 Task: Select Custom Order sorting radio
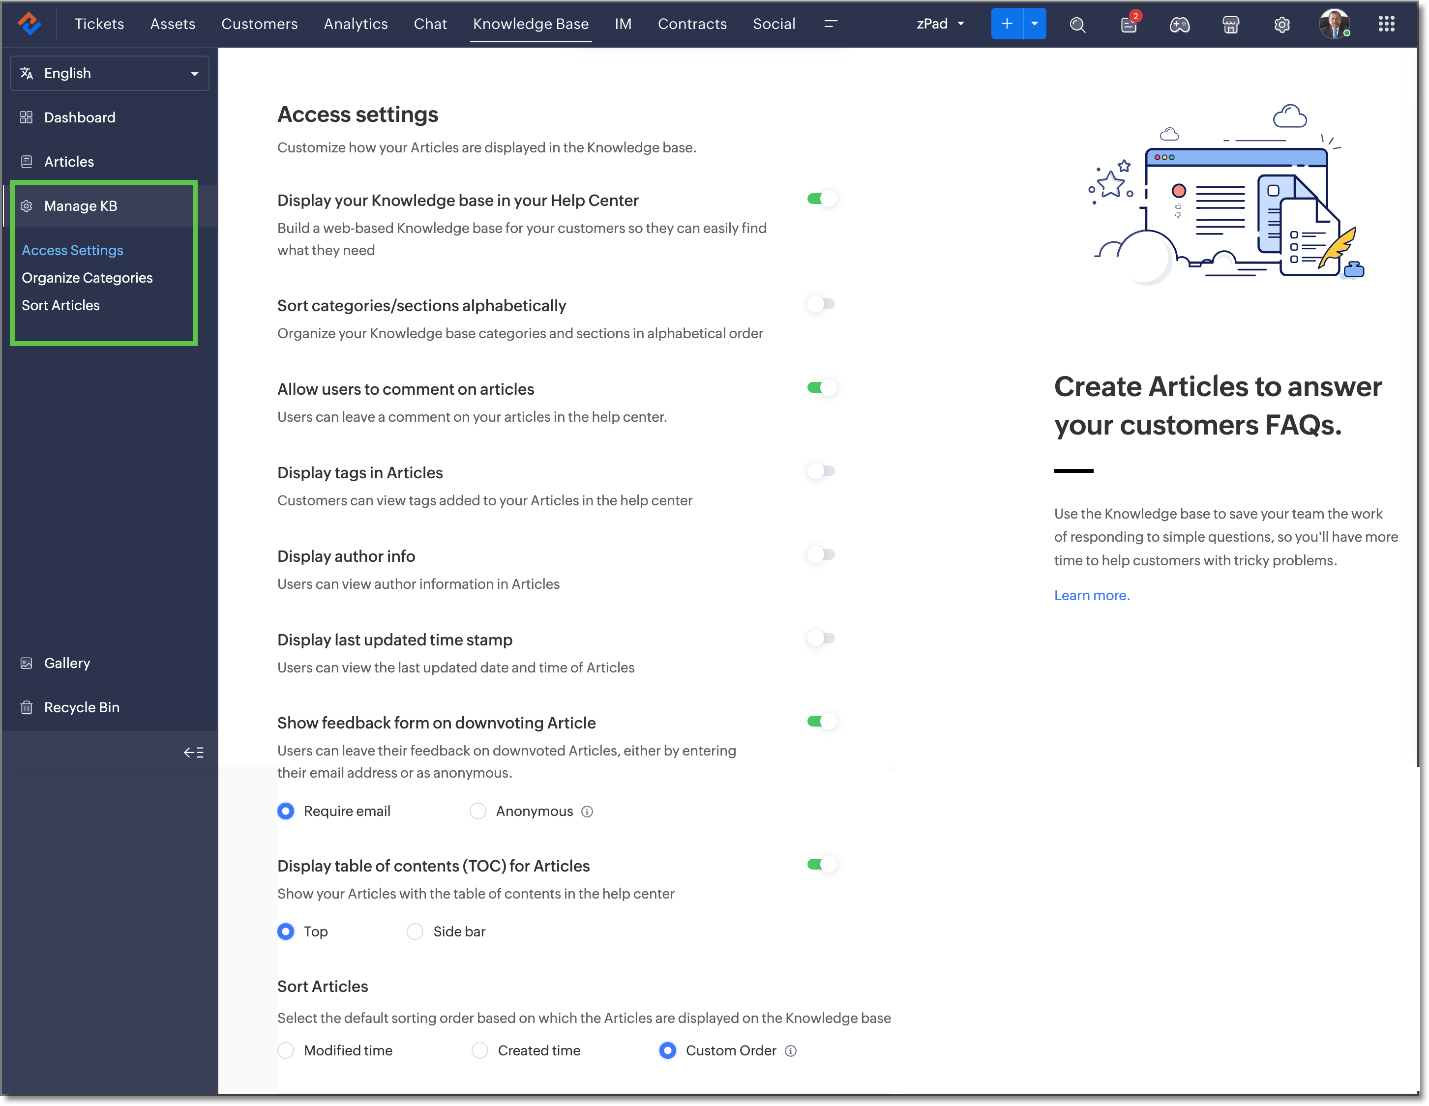tap(668, 1051)
